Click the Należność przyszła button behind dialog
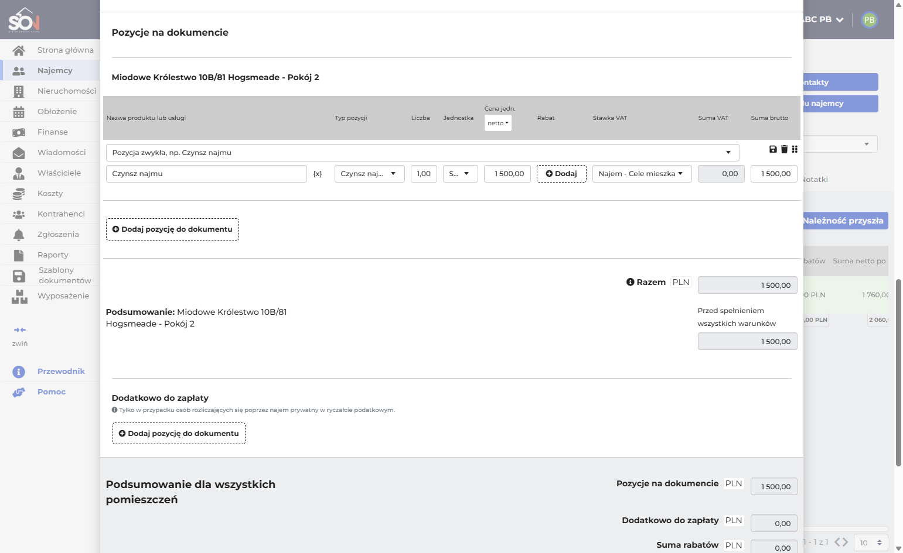 point(846,221)
